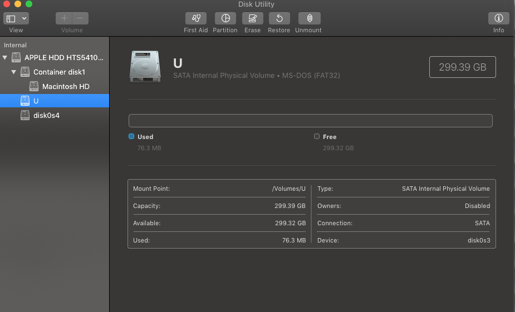Open the View sidebar dropdown
This screenshot has height=312, width=515.
[16, 18]
